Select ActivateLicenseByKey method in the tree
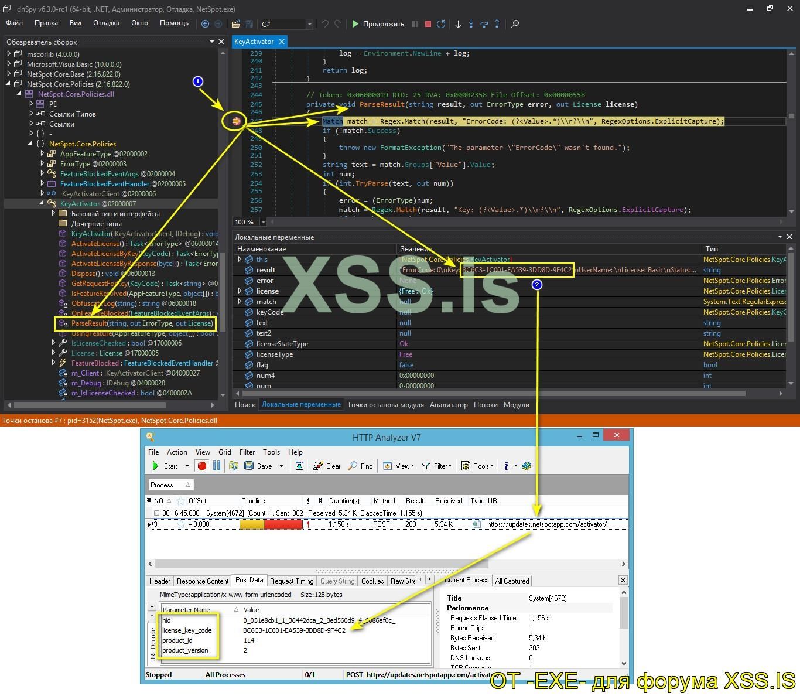The image size is (800, 696). [x=145, y=254]
